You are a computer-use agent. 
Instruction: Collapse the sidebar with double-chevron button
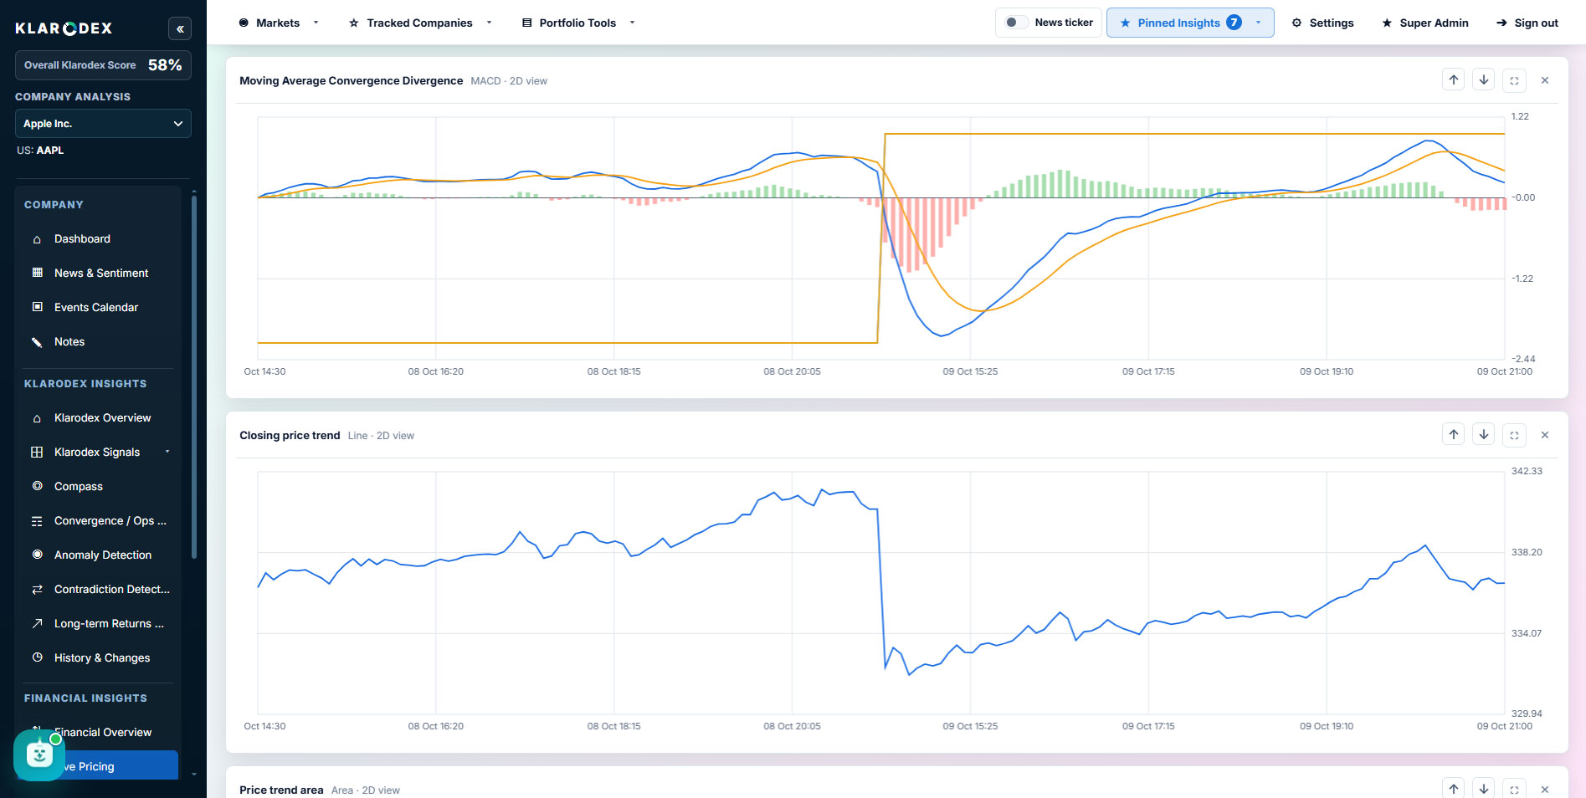point(180,28)
